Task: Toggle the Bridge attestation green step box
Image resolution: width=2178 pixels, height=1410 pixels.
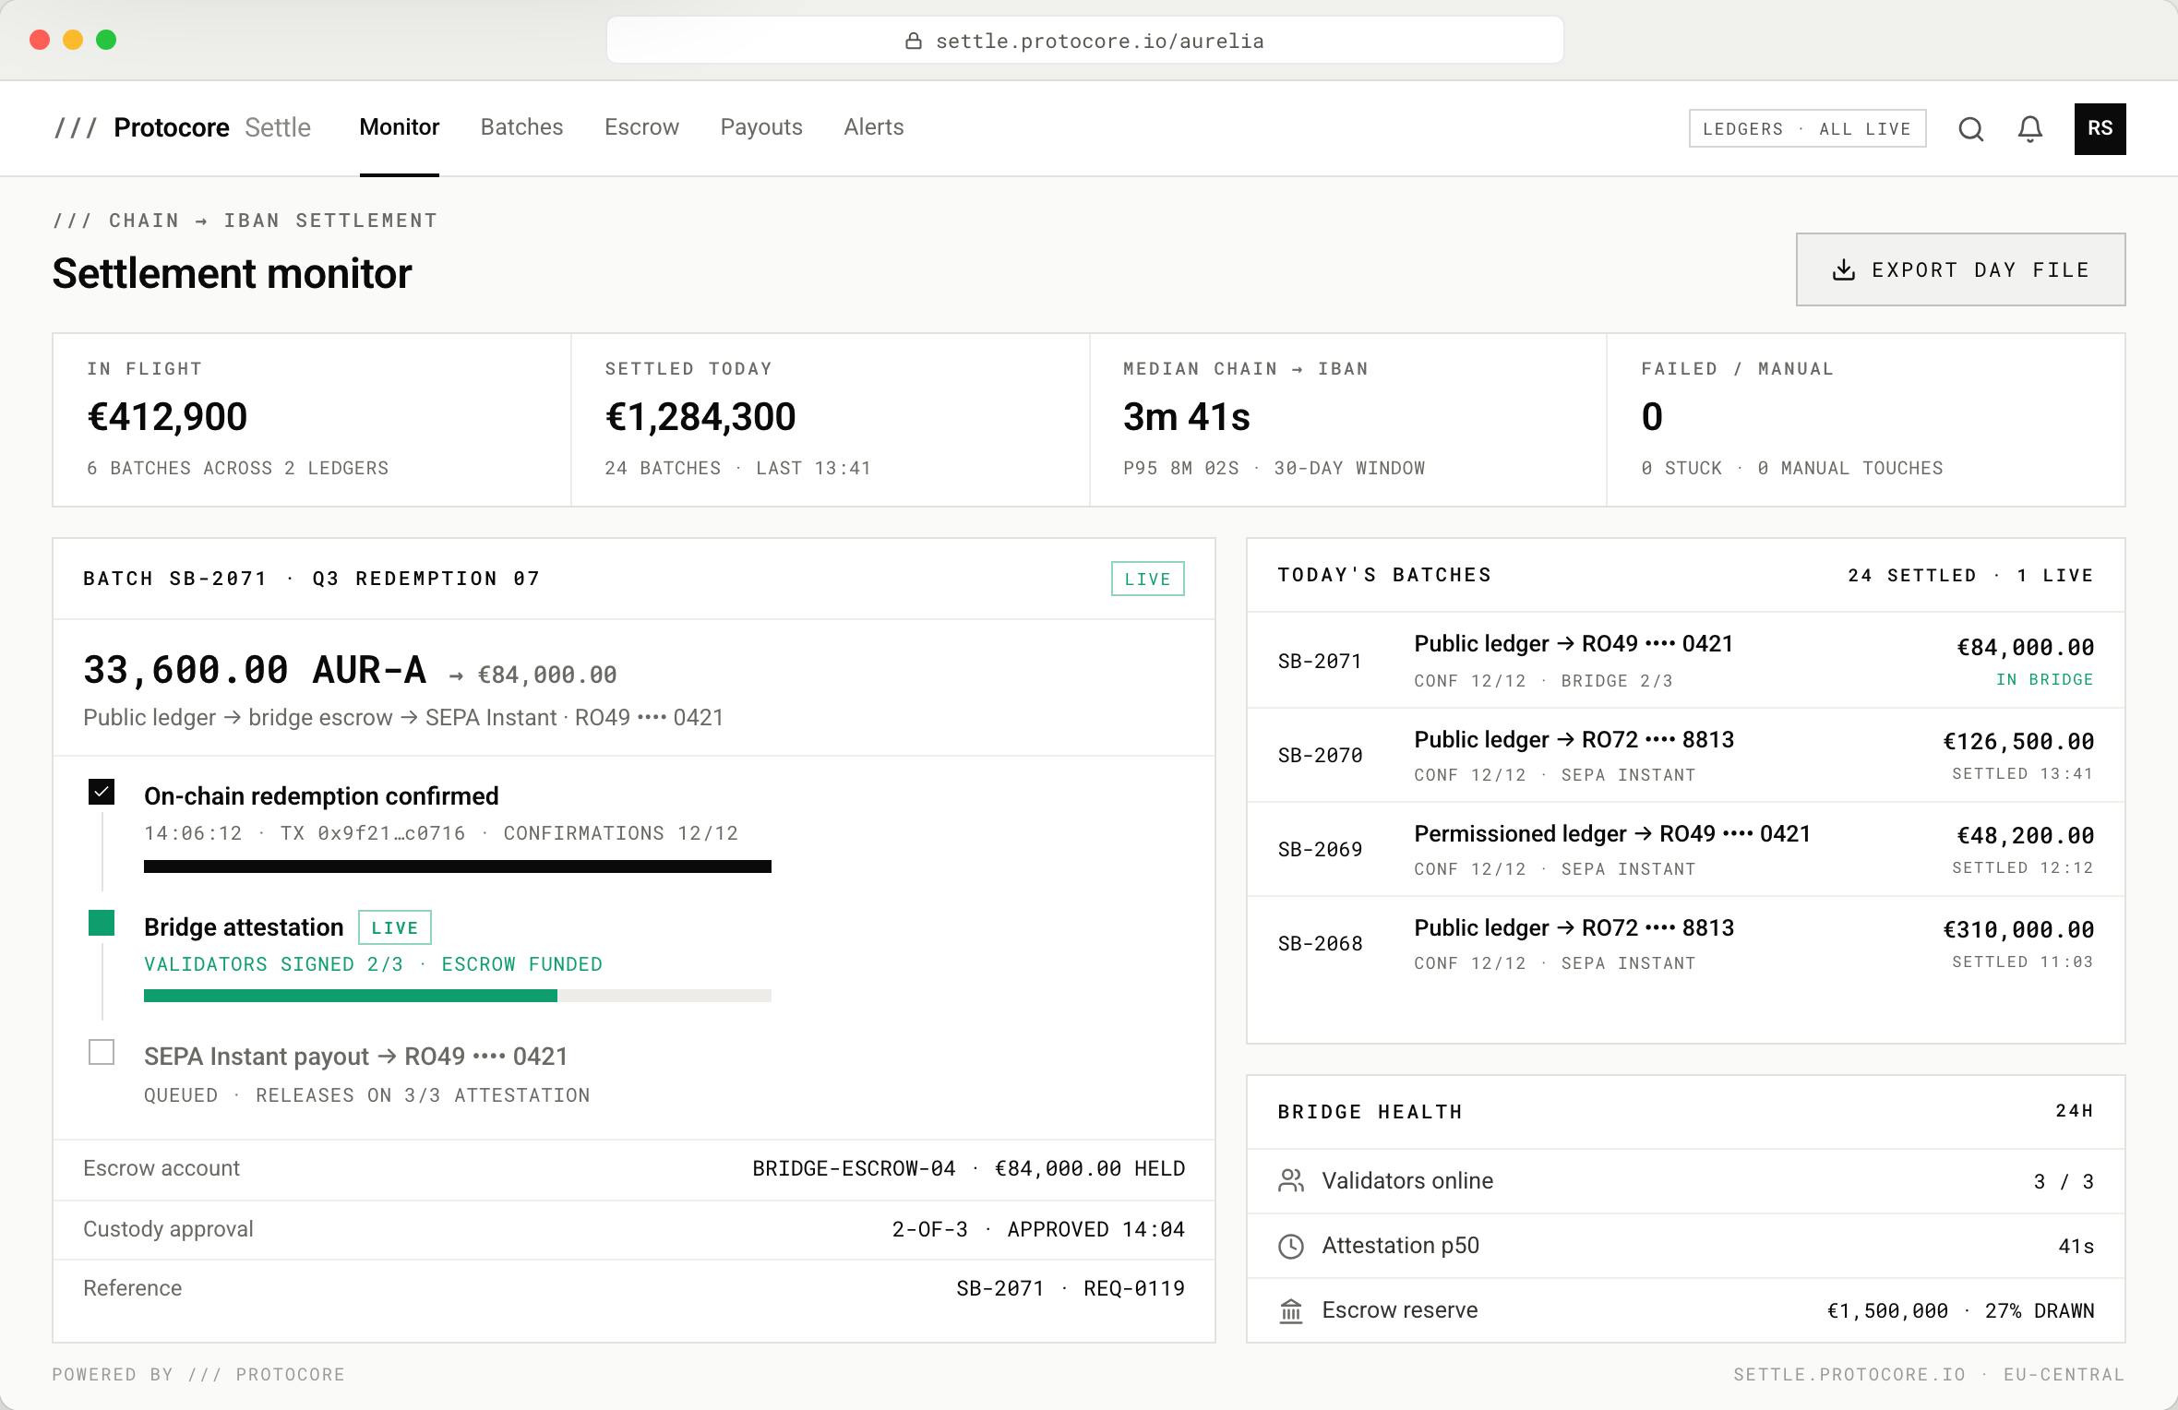Action: (x=102, y=923)
